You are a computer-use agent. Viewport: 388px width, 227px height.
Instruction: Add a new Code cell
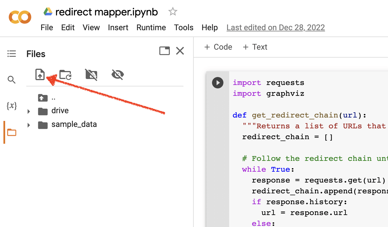click(218, 47)
